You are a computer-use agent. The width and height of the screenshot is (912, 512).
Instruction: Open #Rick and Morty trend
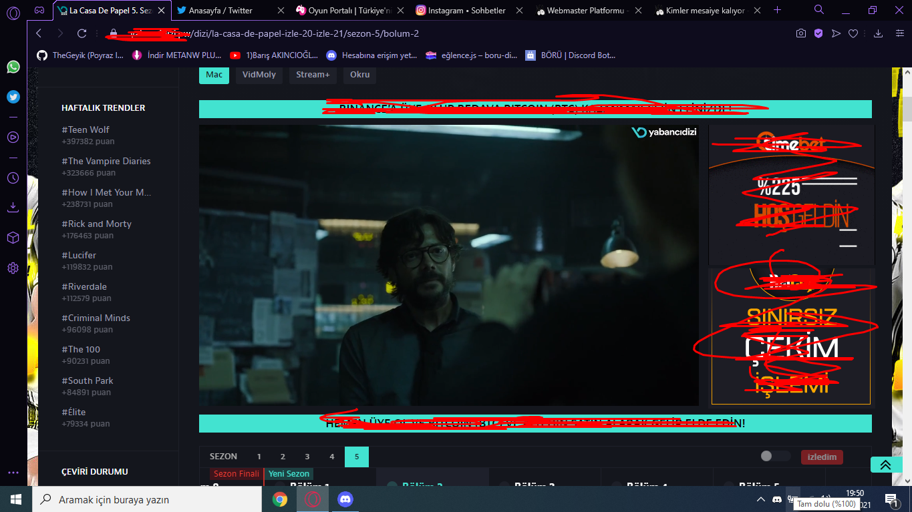[x=97, y=224]
